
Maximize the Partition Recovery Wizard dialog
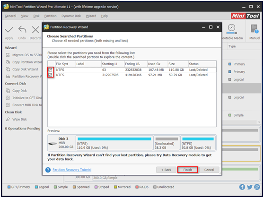(211, 27)
